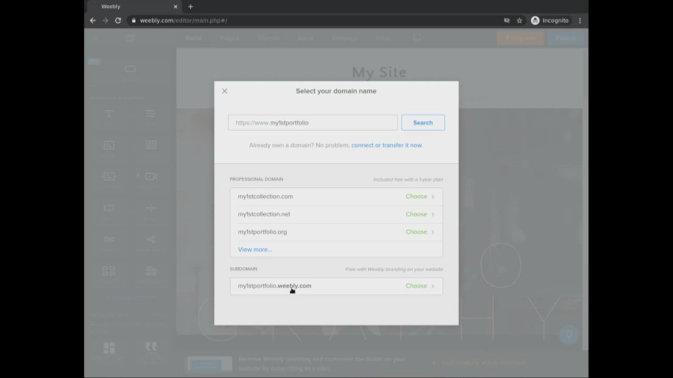Select the my1stcollection.com domain text
673x378 pixels.
(266, 196)
